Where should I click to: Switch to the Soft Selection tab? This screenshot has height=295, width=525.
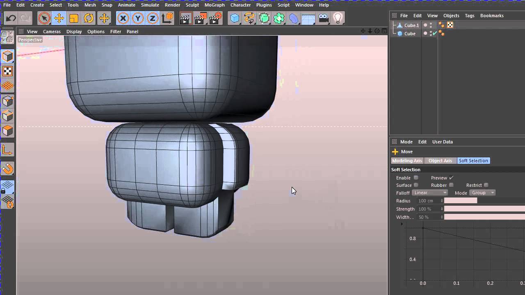[x=473, y=161]
